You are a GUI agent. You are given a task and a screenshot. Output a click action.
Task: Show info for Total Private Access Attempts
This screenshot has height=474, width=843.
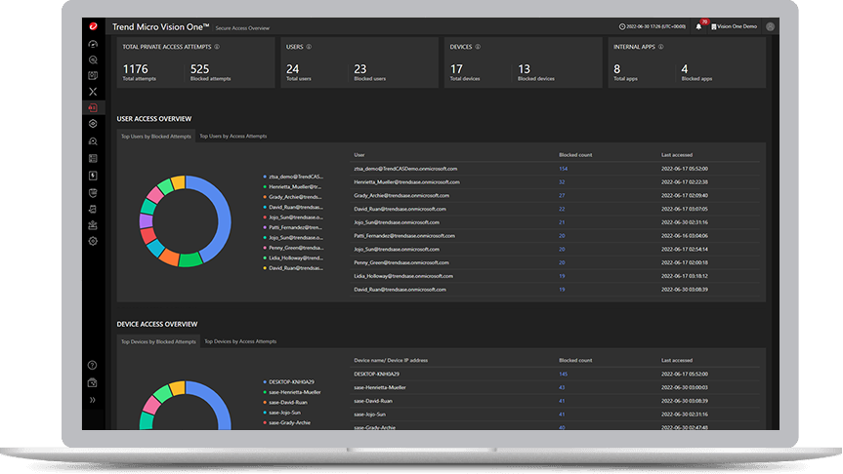pyautogui.click(x=217, y=47)
